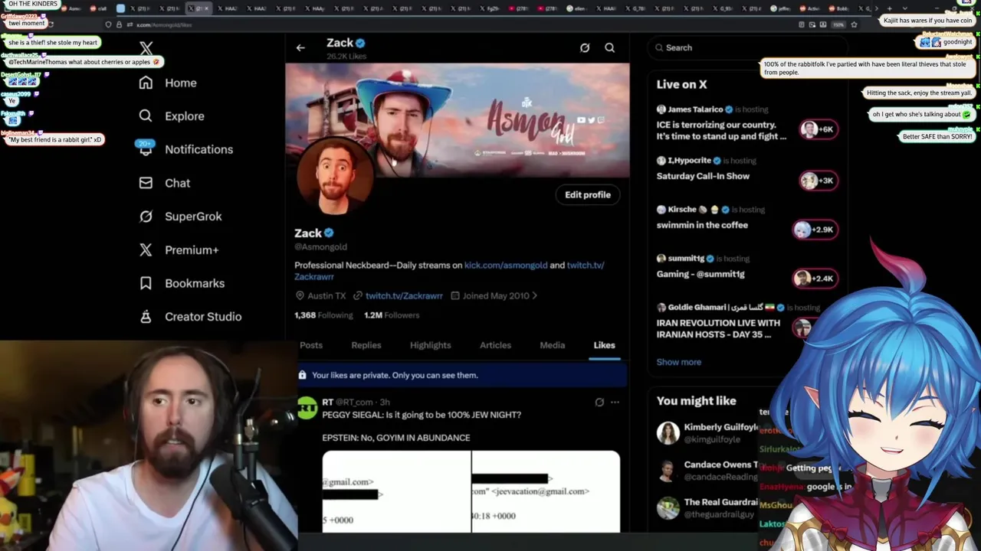
Task: Open the RT post email image
Action: [x=471, y=491]
